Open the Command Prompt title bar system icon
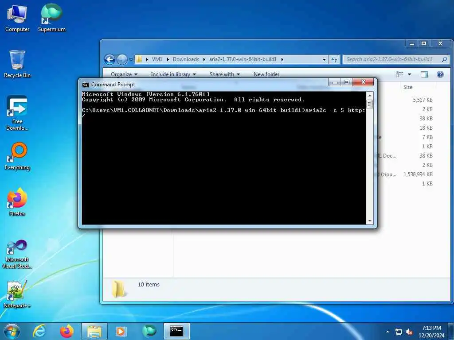This screenshot has width=454, height=340. pyautogui.click(x=86, y=85)
